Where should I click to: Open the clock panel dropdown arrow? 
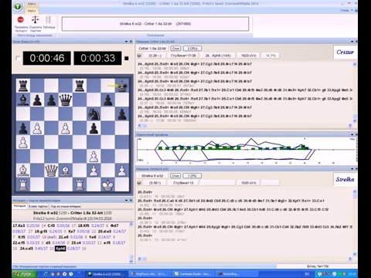coord(127,42)
